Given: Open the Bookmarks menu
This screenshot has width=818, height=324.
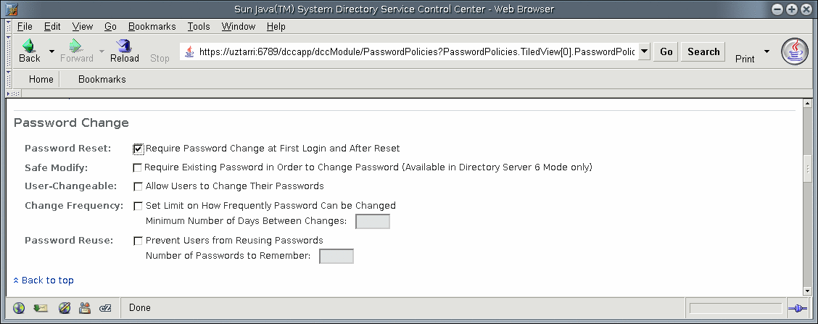Looking at the screenshot, I should click(x=152, y=26).
